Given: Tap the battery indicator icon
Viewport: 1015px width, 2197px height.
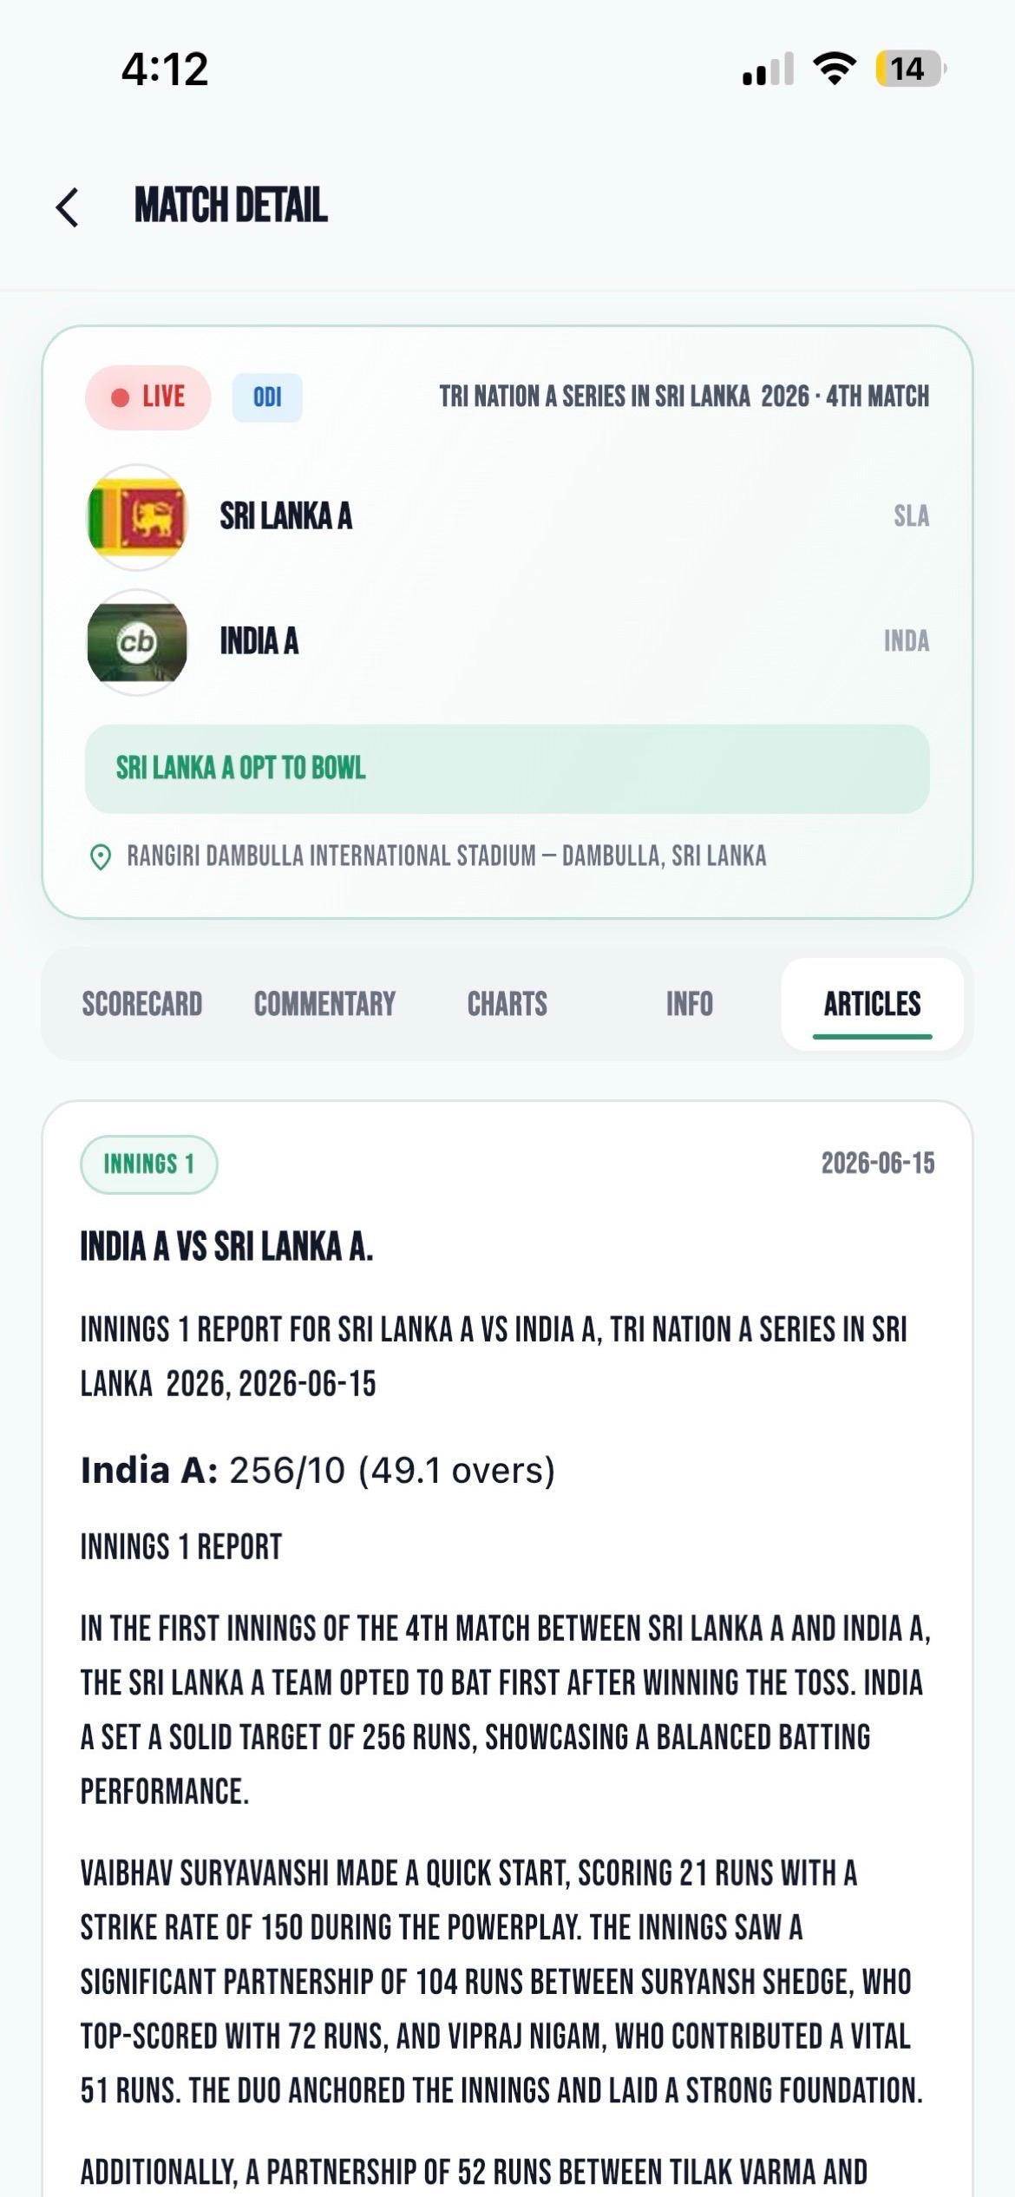Looking at the screenshot, I should (910, 69).
